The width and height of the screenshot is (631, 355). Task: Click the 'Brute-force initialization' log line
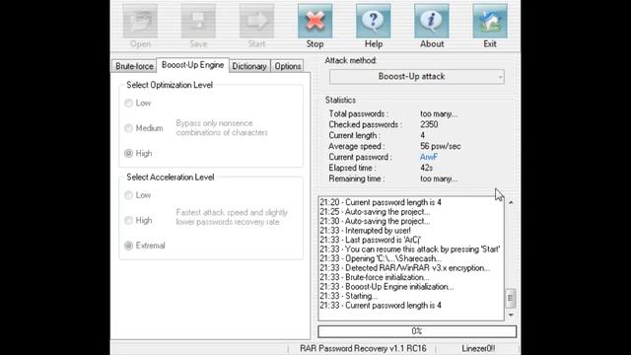375,277
